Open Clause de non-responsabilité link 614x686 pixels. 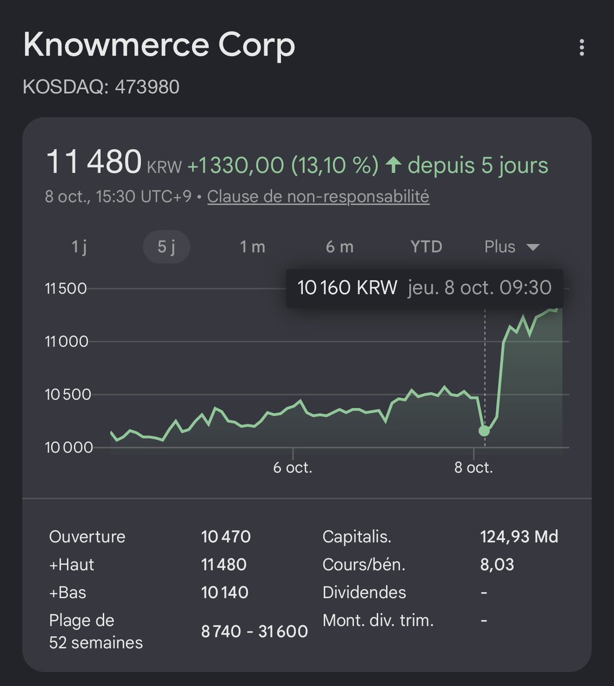click(318, 197)
